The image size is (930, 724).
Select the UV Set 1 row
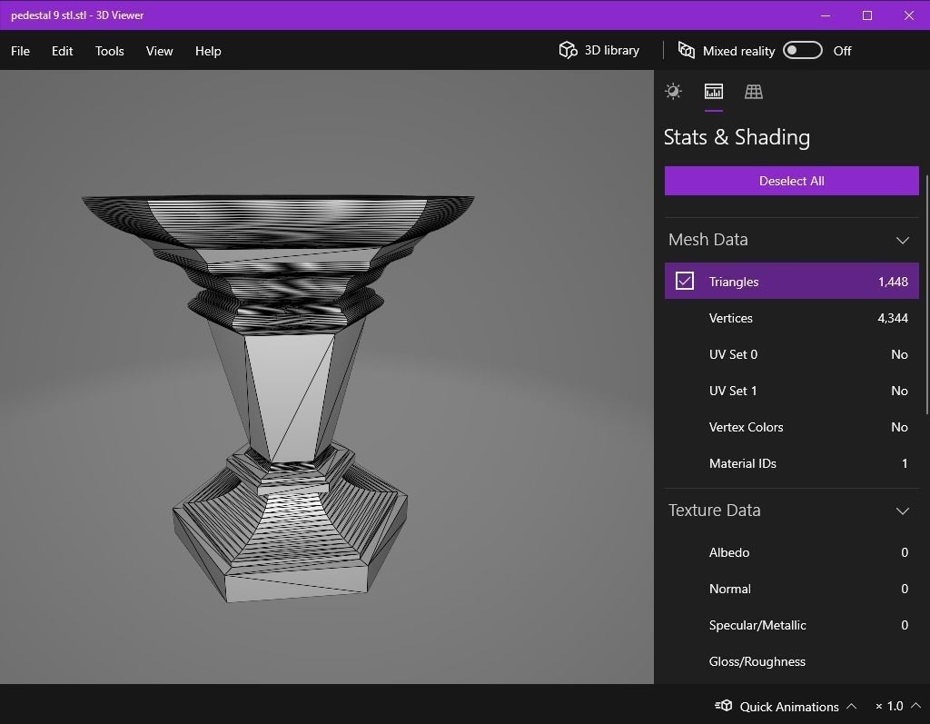point(791,391)
